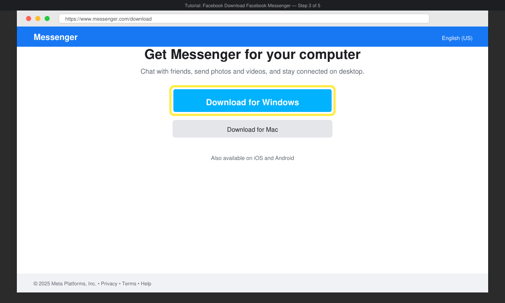Viewport: 505px width, 303px height.
Task: Click the 'Chat with friends' subtitle text
Action: [x=252, y=72]
